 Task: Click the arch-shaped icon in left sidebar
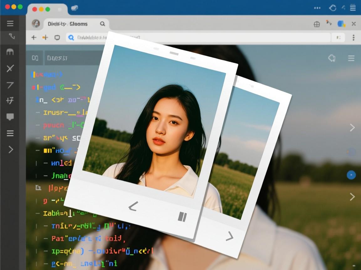click(x=10, y=52)
